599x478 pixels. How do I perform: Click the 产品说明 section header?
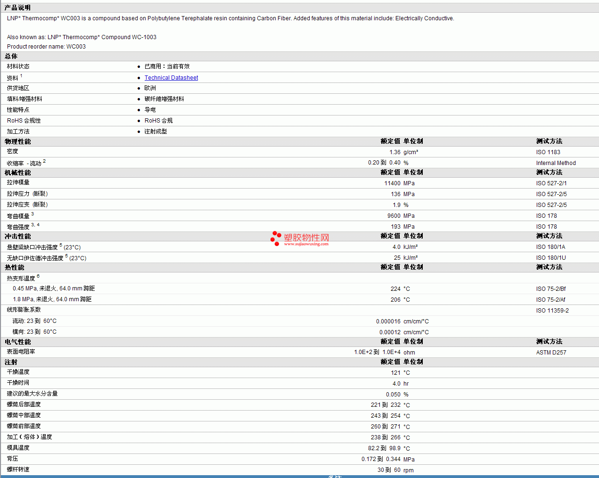click(17, 8)
